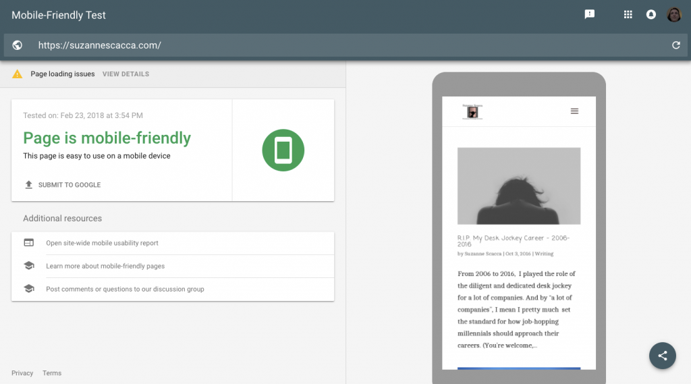The width and height of the screenshot is (691, 384).
Task: Click the upload icon beside Submit to Google
Action: pyautogui.click(x=28, y=185)
